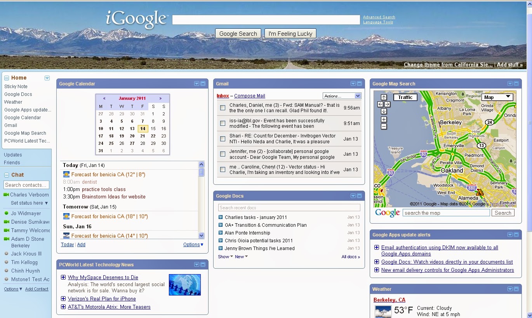Go to next month in calendar
The height and width of the screenshot is (318, 532).
(x=160, y=99)
